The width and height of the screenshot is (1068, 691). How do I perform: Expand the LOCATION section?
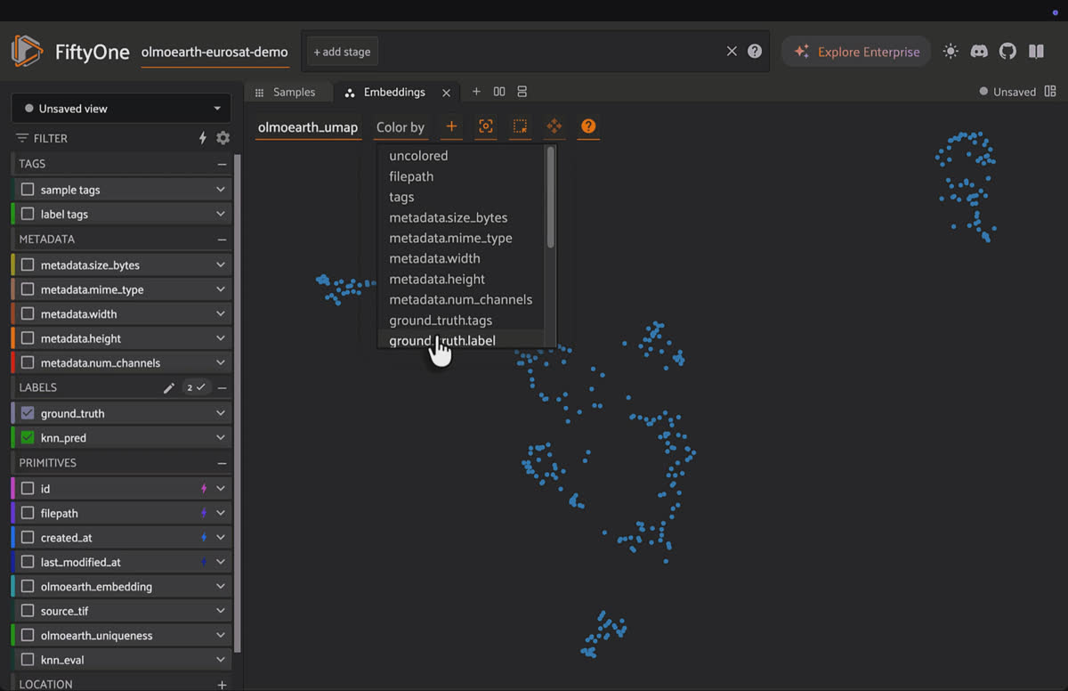click(222, 685)
